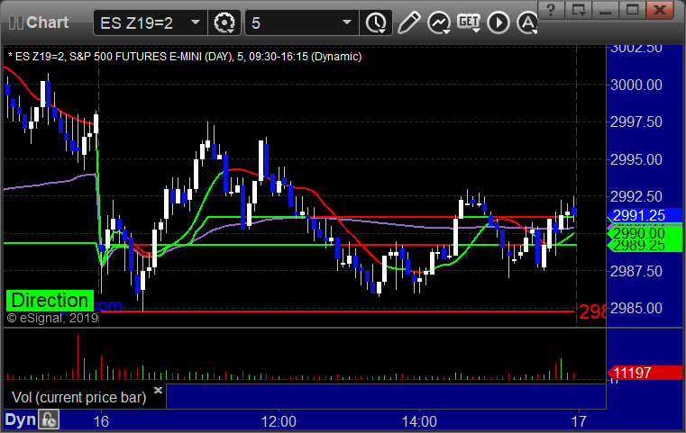The width and height of the screenshot is (686, 433).
Task: Open the window options dropdown icon
Action: [579, 10]
